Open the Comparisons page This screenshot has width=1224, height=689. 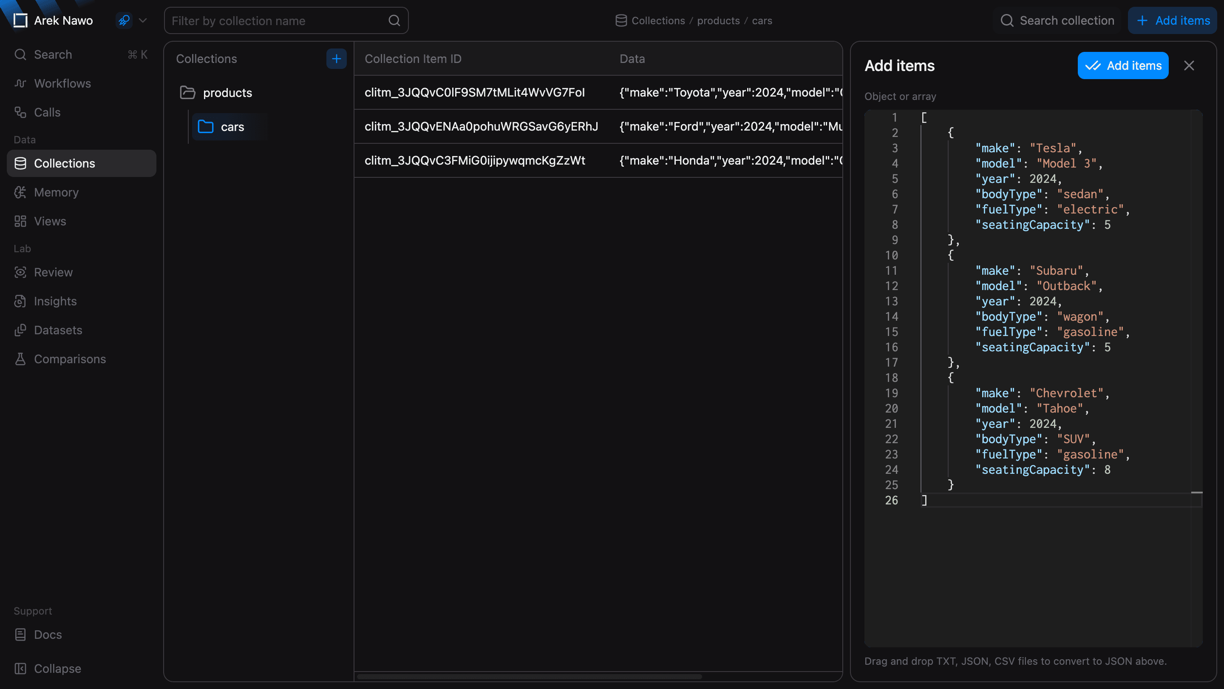[81, 359]
